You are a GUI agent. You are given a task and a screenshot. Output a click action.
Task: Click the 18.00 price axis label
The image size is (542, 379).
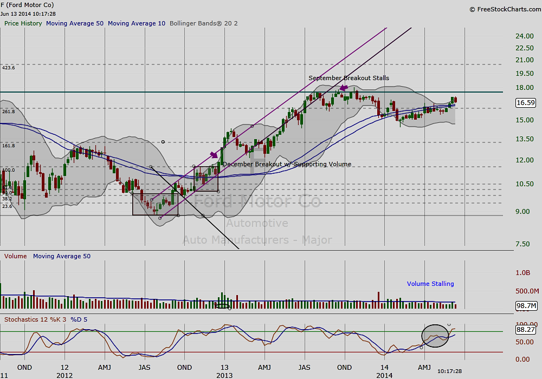(525, 88)
